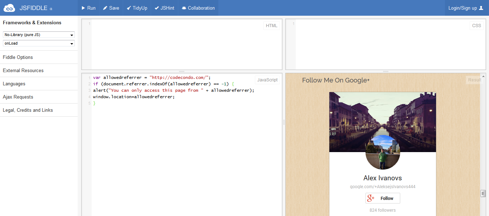The image size is (489, 216).
Task: Click the Result panel scrollbar thumb
Action: 483,194
